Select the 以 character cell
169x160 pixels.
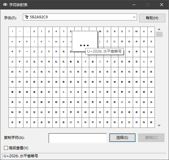click(x=63, y=72)
